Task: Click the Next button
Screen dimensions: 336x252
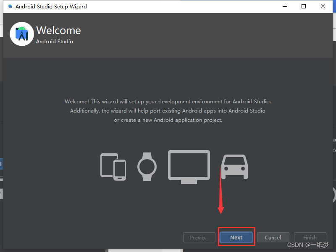Action: pyautogui.click(x=236, y=237)
